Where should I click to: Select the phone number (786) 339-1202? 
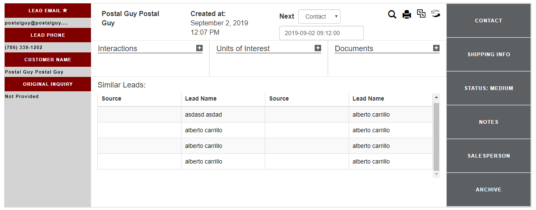coord(24,47)
